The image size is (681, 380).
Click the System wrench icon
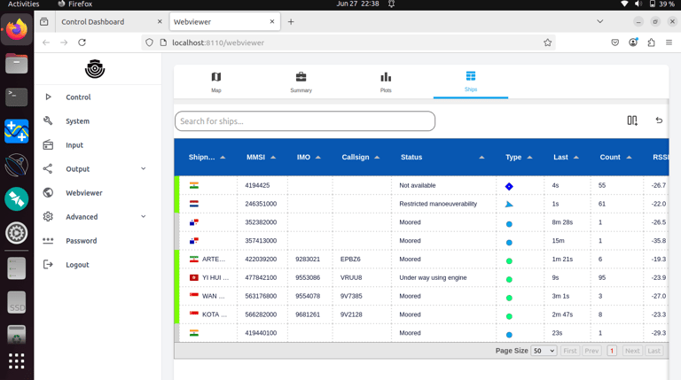pyautogui.click(x=48, y=120)
